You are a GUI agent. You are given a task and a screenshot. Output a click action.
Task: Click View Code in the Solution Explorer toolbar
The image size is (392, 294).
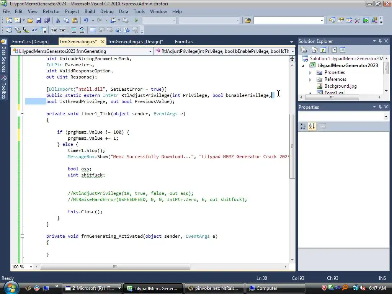334,50
